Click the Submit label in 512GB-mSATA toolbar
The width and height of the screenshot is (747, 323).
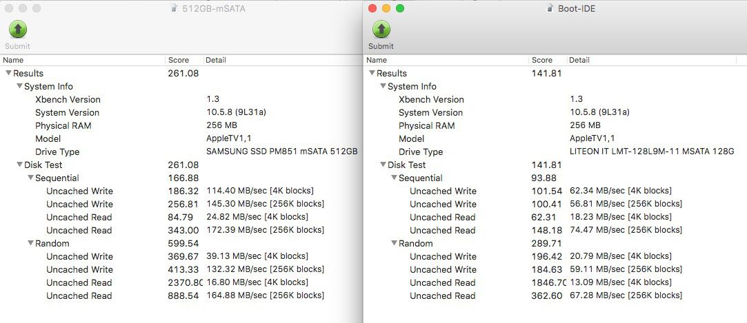[18, 46]
